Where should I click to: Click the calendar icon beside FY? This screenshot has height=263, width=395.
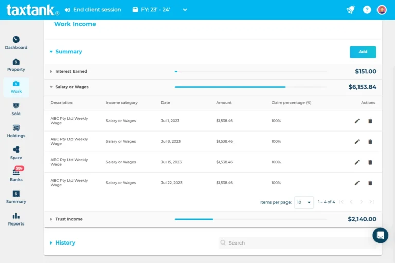tap(135, 10)
